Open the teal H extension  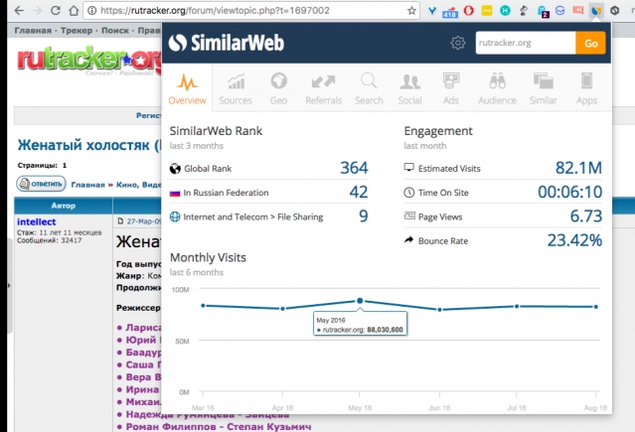[505, 11]
